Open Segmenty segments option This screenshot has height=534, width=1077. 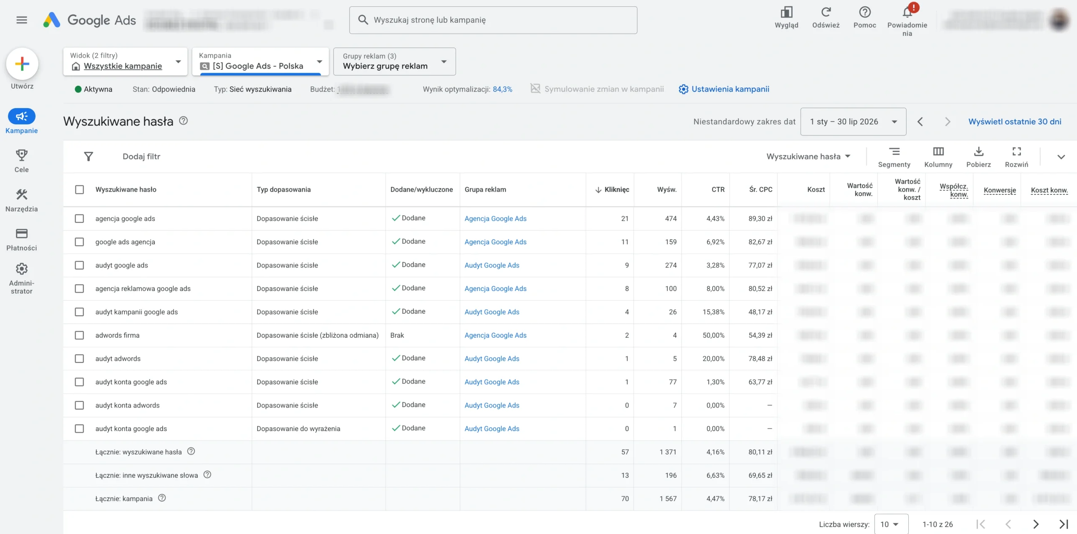pyautogui.click(x=894, y=157)
